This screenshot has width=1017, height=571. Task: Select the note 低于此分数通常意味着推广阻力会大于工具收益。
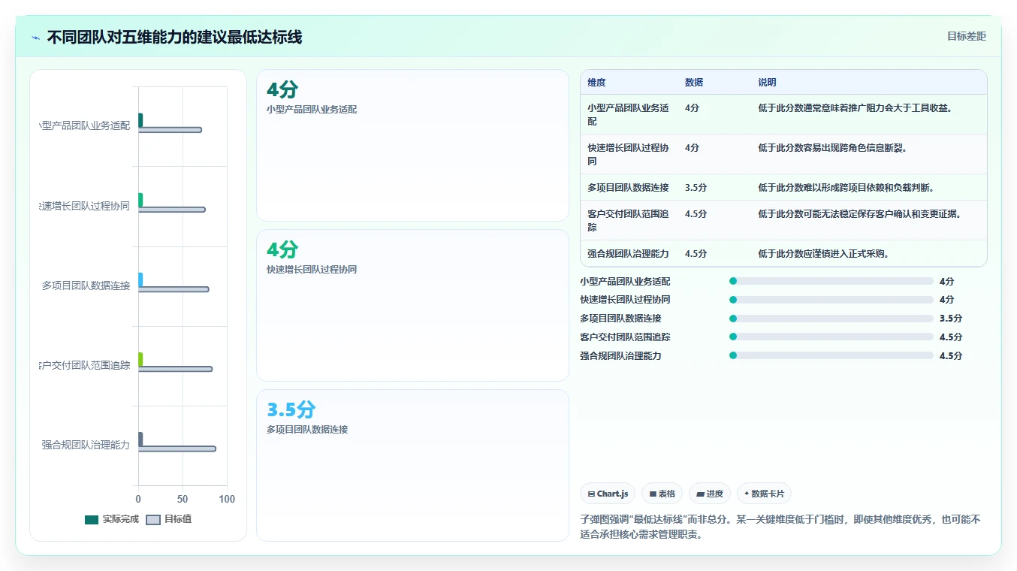pos(856,107)
